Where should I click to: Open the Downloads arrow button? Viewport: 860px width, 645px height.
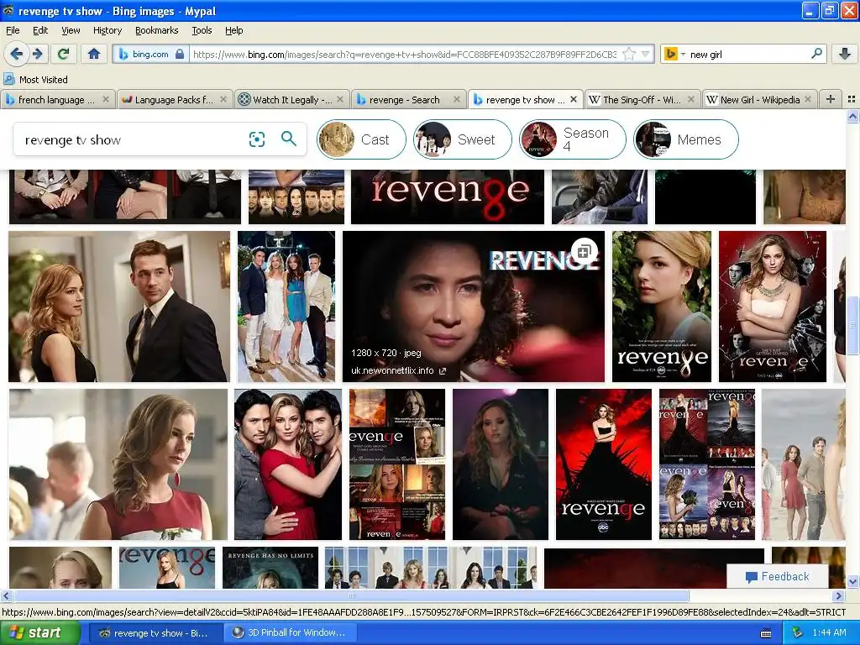pos(845,54)
